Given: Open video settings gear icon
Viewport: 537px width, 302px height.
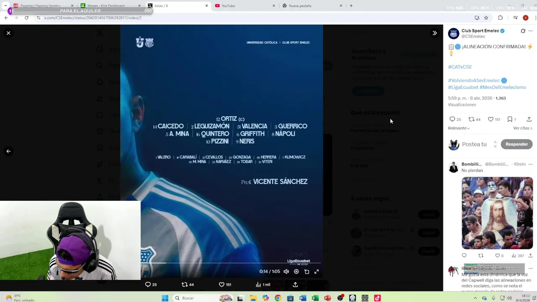Looking at the screenshot, I should point(296,271).
